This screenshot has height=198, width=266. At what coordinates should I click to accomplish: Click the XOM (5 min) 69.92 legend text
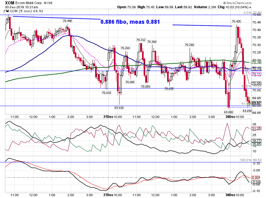click(x=27, y=11)
